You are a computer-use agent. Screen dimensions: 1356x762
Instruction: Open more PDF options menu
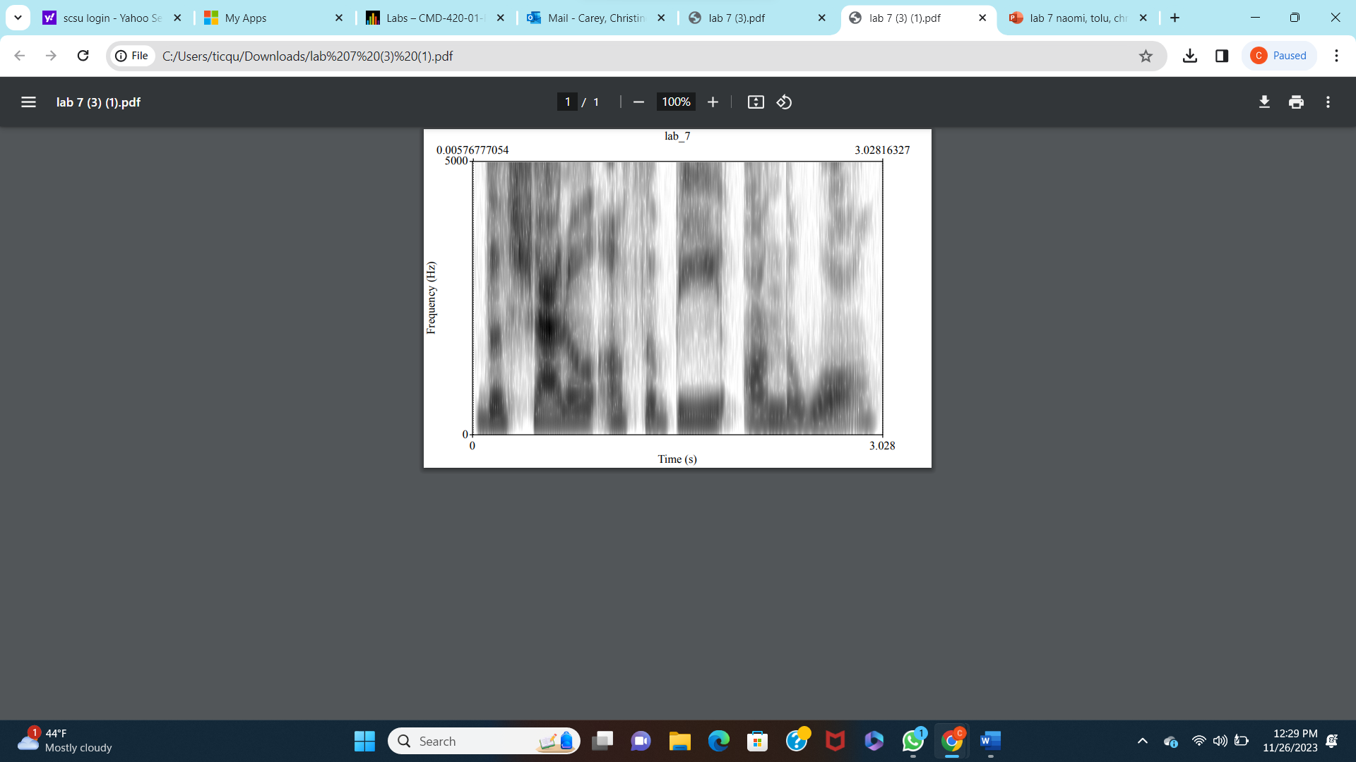tap(1327, 102)
